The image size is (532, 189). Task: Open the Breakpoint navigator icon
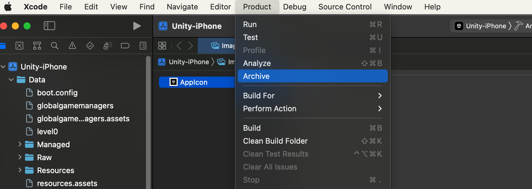click(x=125, y=46)
